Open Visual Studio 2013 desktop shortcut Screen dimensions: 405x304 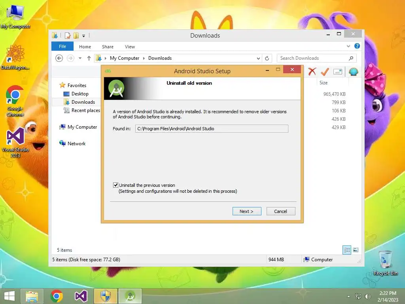click(x=15, y=142)
